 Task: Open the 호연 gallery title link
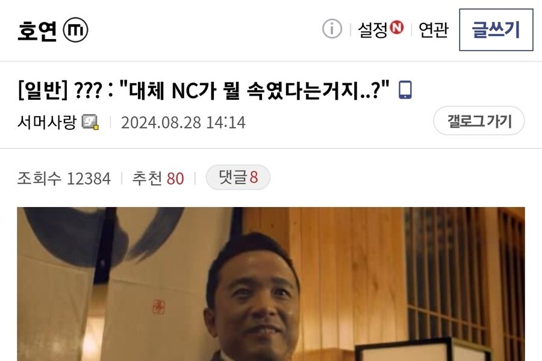tap(37, 31)
